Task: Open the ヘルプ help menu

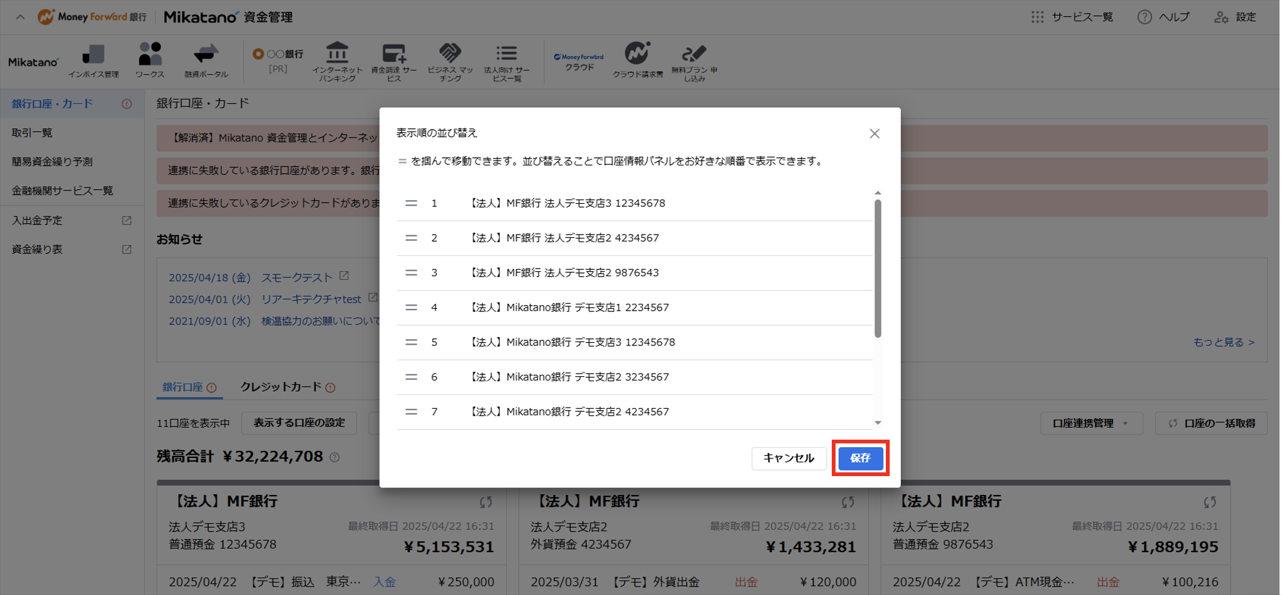Action: coord(1163,17)
